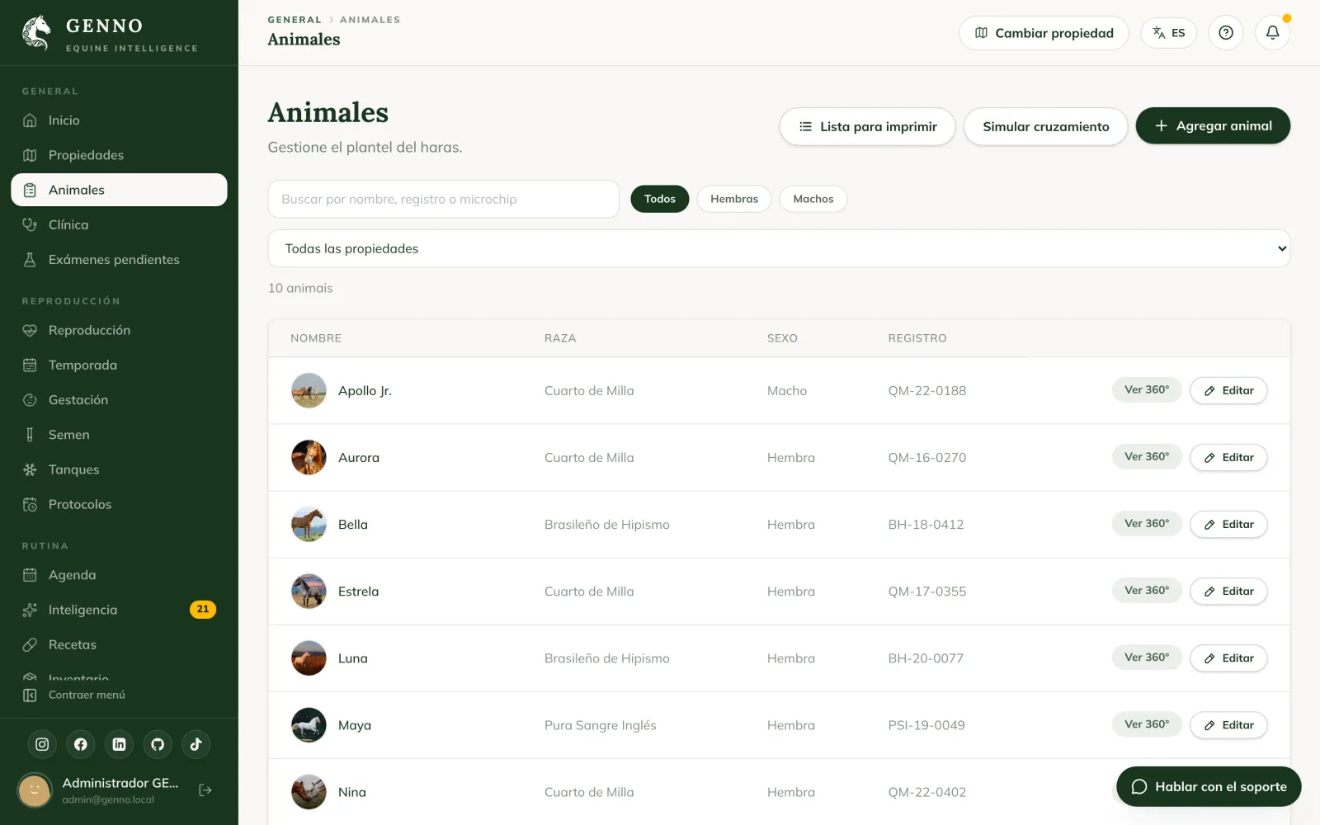1320x825 pixels.
Task: Click Ver 360° for Bella
Action: tap(1147, 523)
